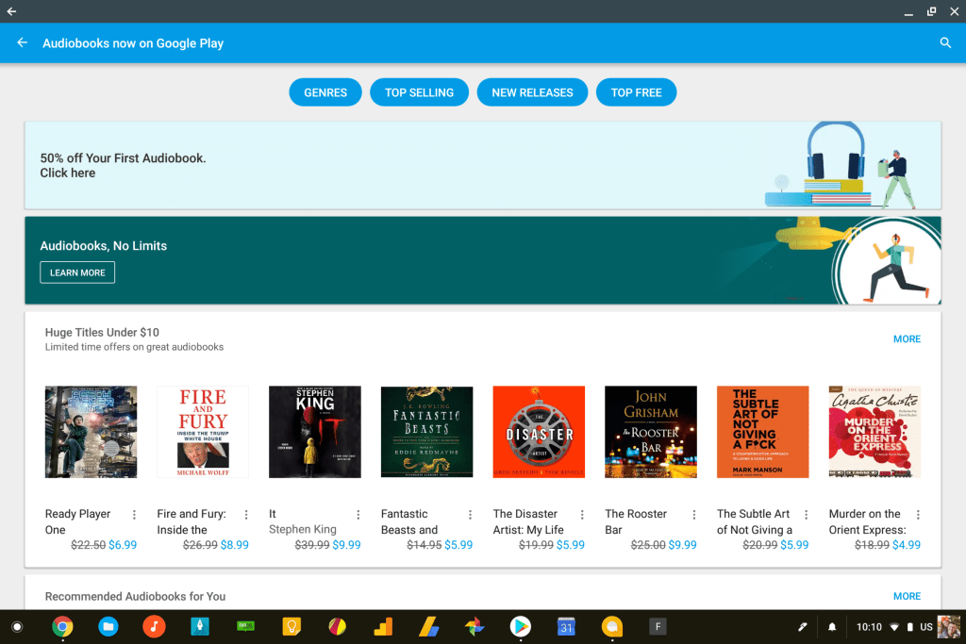Image resolution: width=966 pixels, height=644 pixels.
Task: Open The Subtle Art cover
Action: pyautogui.click(x=762, y=432)
